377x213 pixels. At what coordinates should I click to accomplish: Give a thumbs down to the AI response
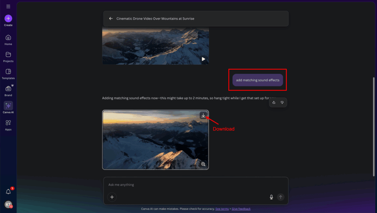(282, 102)
